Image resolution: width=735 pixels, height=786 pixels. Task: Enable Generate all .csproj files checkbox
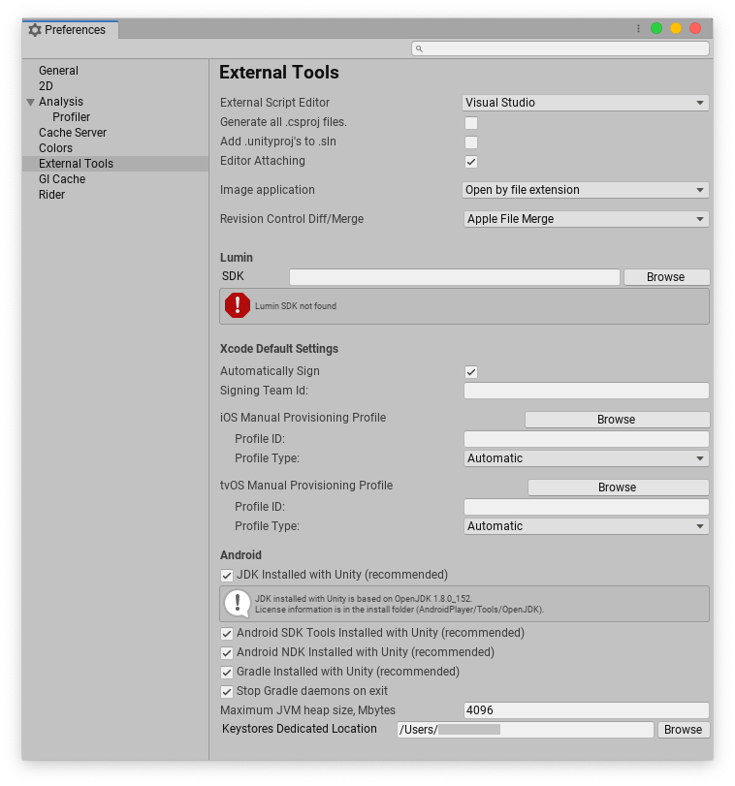pyautogui.click(x=471, y=122)
